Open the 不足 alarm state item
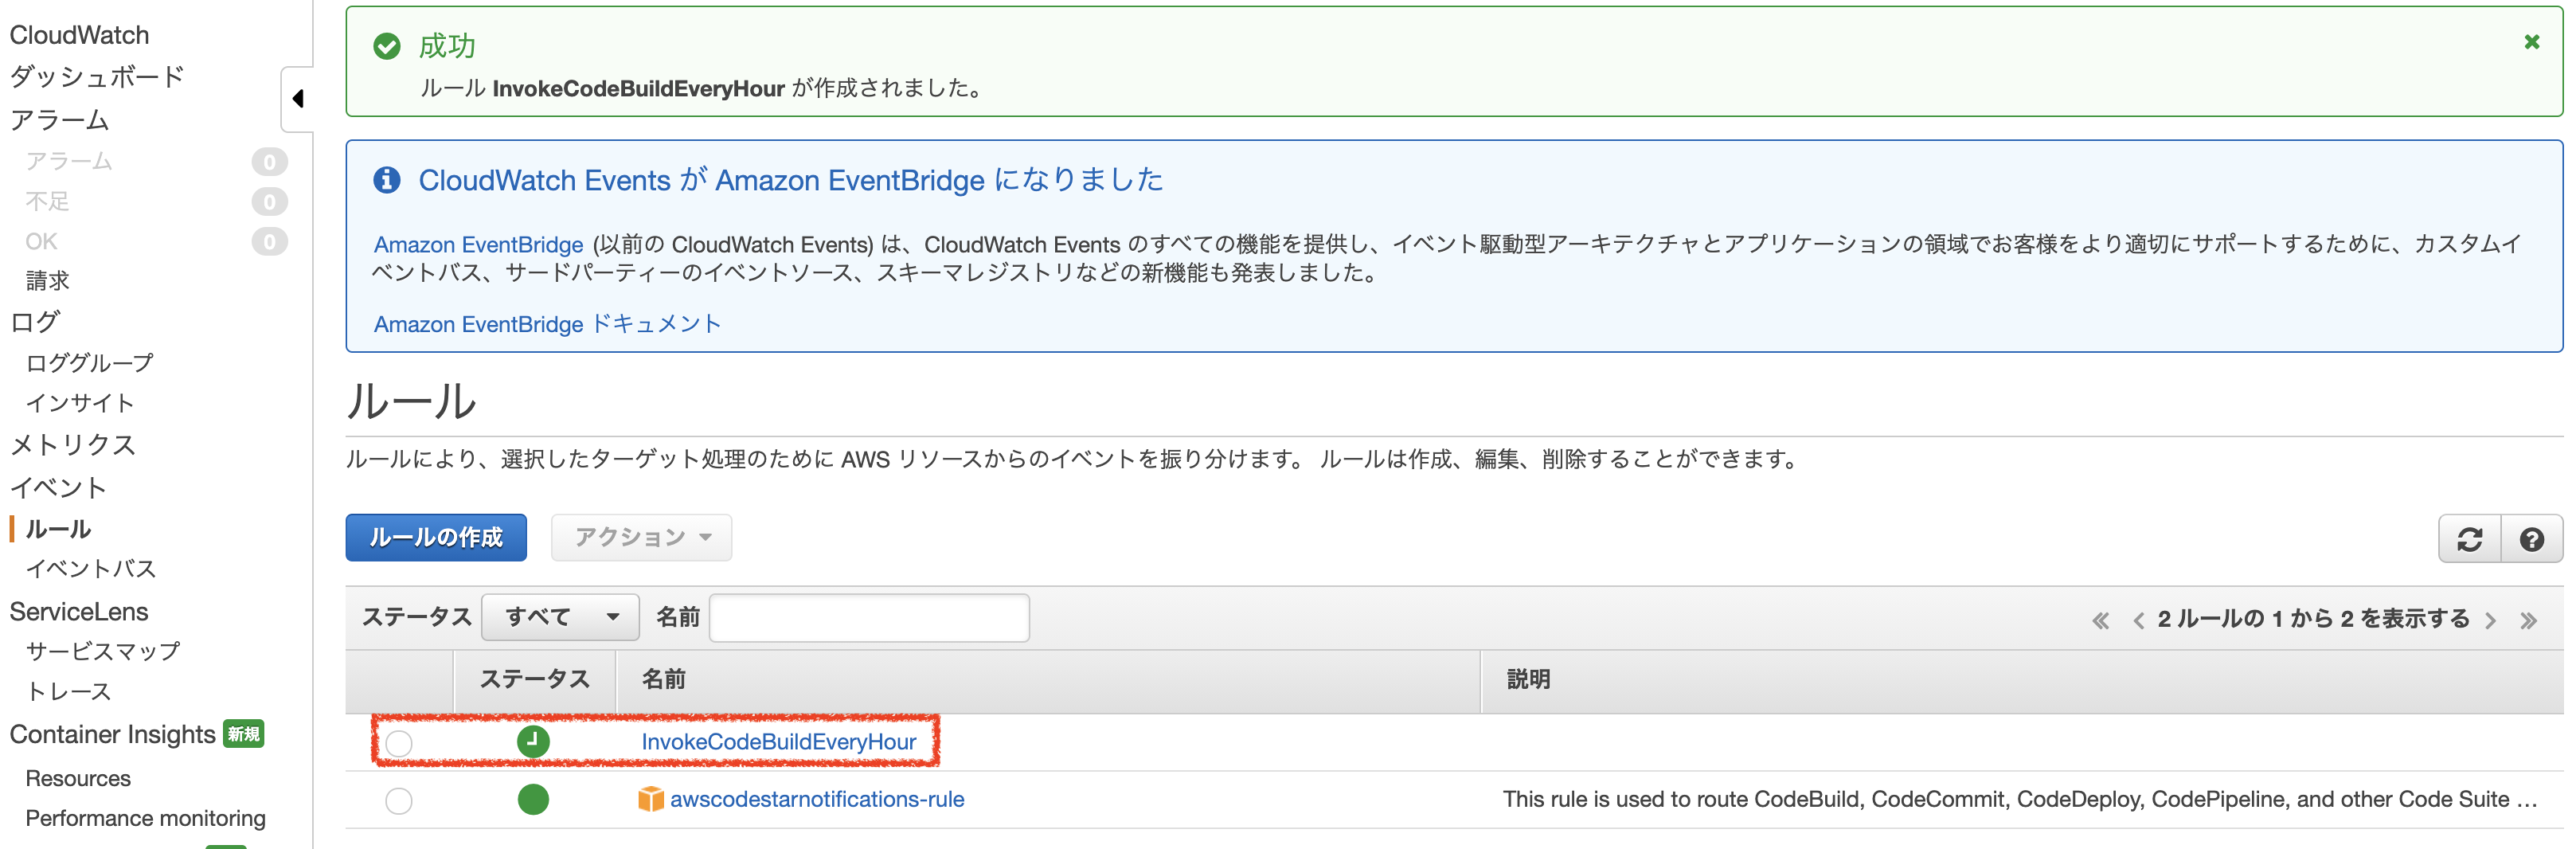The width and height of the screenshot is (2576, 849). click(47, 202)
